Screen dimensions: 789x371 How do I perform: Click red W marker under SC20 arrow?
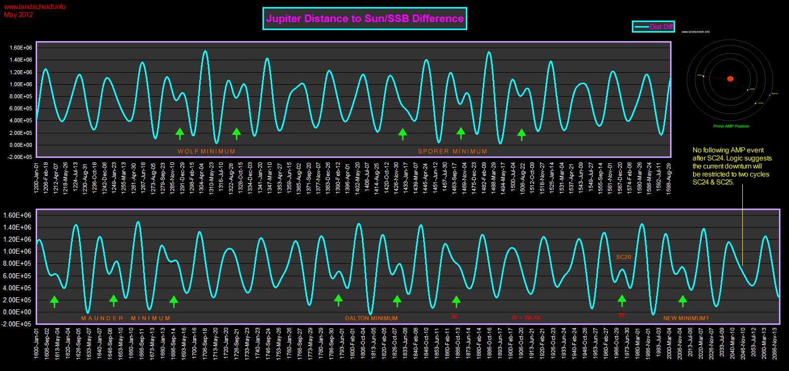(x=622, y=315)
